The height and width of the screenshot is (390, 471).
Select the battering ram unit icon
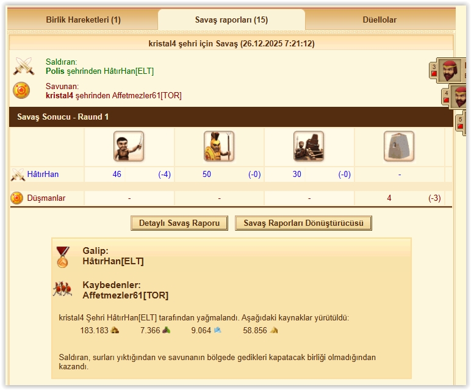[309, 146]
